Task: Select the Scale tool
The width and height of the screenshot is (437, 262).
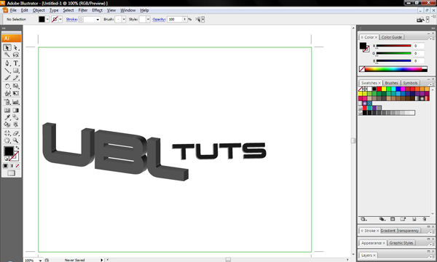Action: tap(15, 86)
